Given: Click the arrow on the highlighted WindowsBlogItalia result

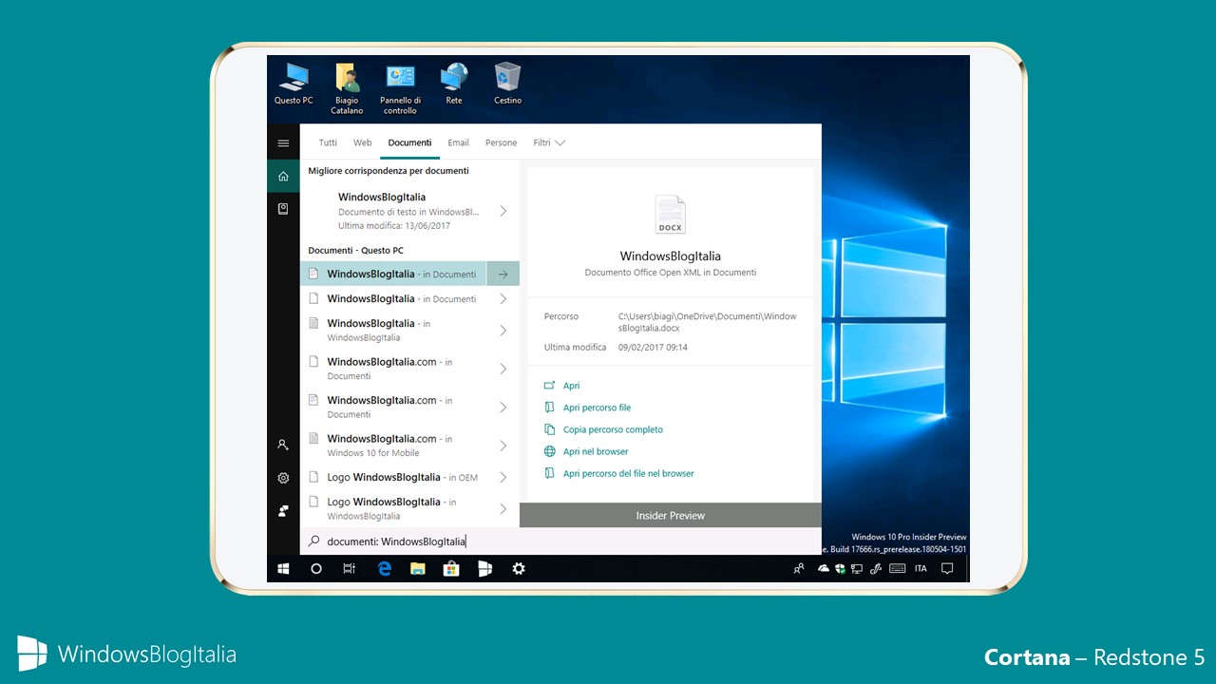Looking at the screenshot, I should 503,274.
